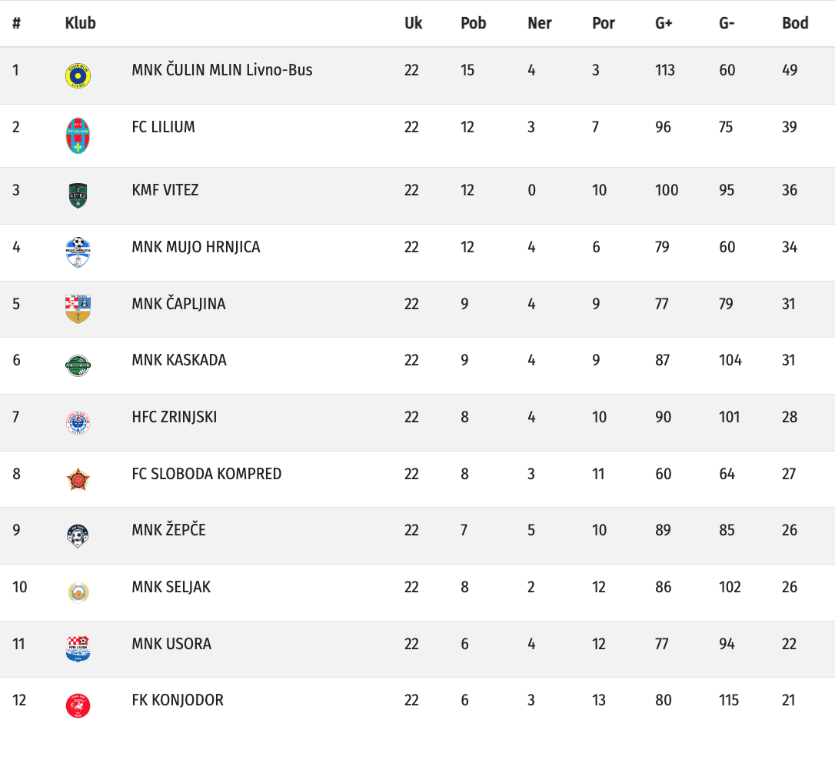Open the MNK ČULIN MLIN Livno-Bus team link
The height and width of the screenshot is (780, 835).
221,70
